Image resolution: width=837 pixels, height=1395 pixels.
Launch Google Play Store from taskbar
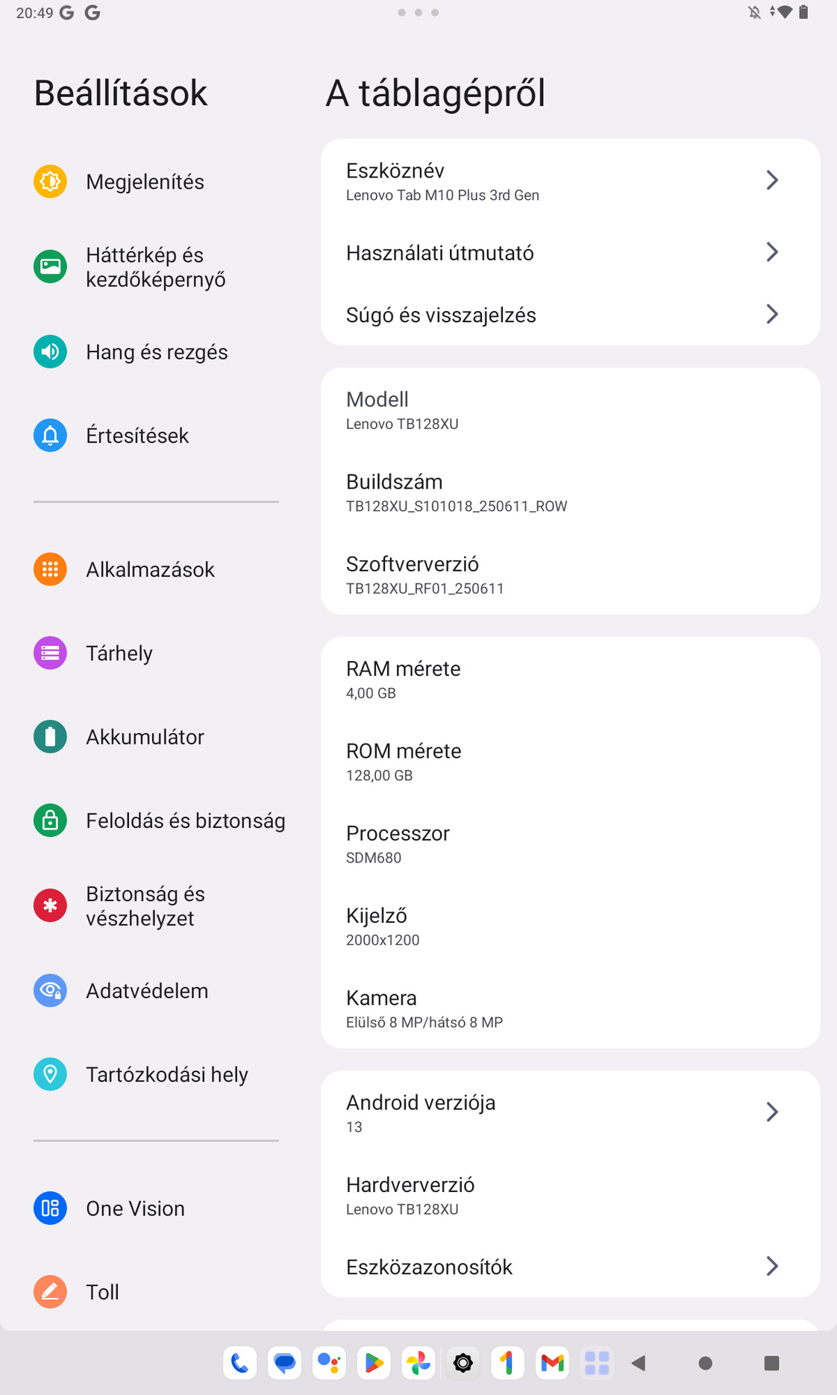tap(374, 1364)
